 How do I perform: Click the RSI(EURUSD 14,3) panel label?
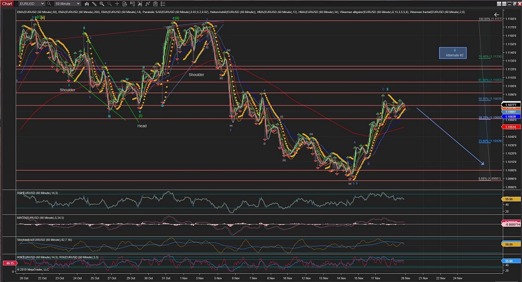(37, 193)
